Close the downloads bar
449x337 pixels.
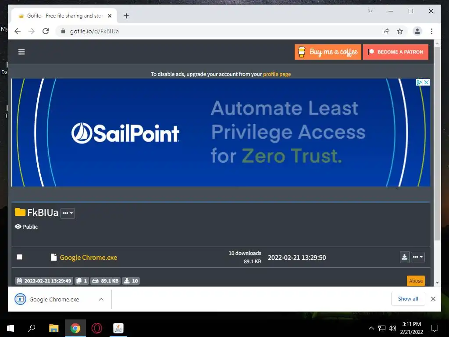point(433,299)
